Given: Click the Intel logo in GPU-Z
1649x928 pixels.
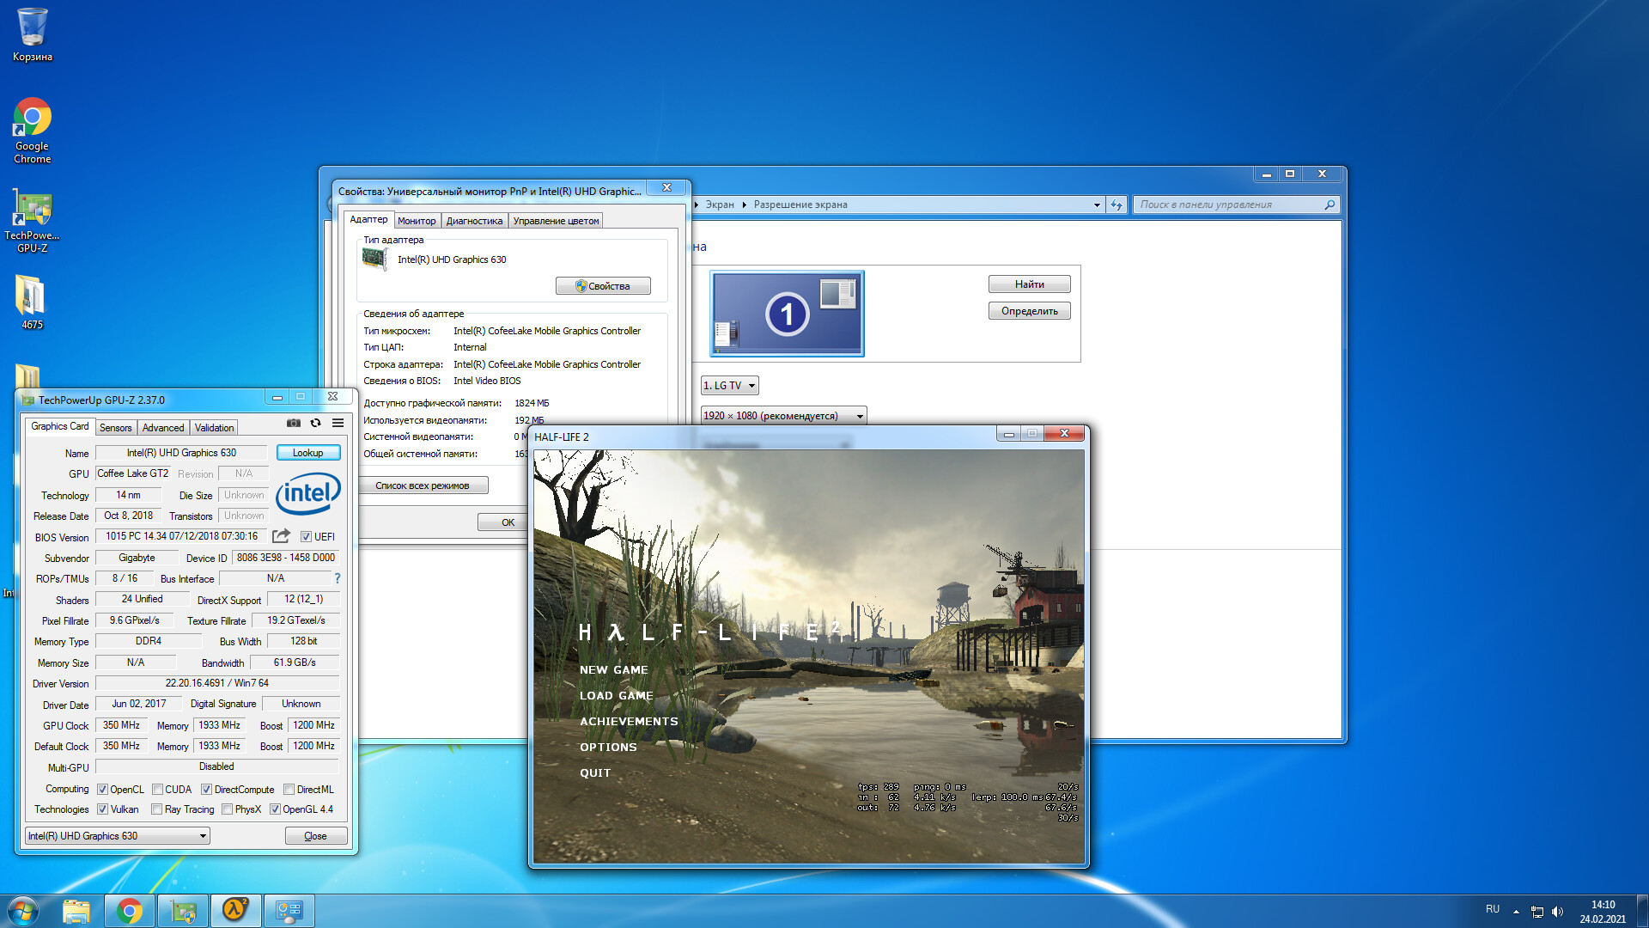Looking at the screenshot, I should [x=307, y=494].
